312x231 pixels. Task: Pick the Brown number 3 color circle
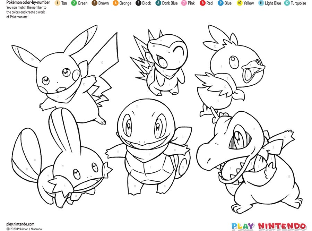click(94, 3)
